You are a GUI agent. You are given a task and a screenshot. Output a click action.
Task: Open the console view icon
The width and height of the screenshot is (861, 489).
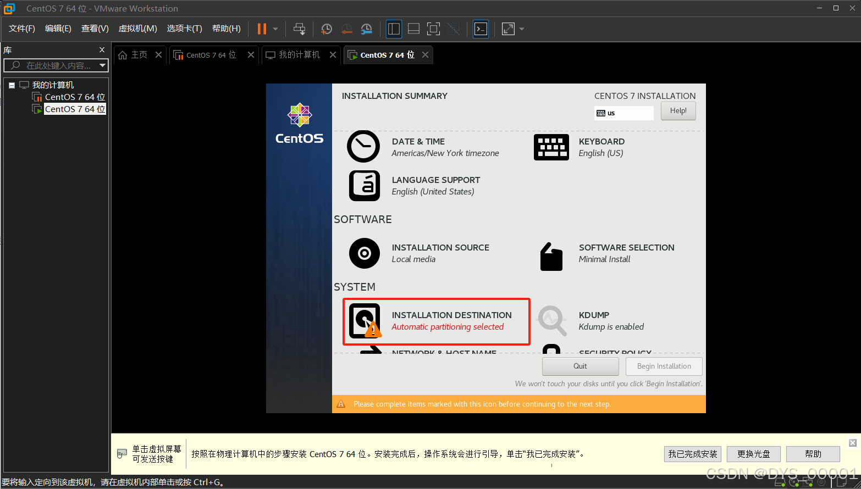coord(481,29)
